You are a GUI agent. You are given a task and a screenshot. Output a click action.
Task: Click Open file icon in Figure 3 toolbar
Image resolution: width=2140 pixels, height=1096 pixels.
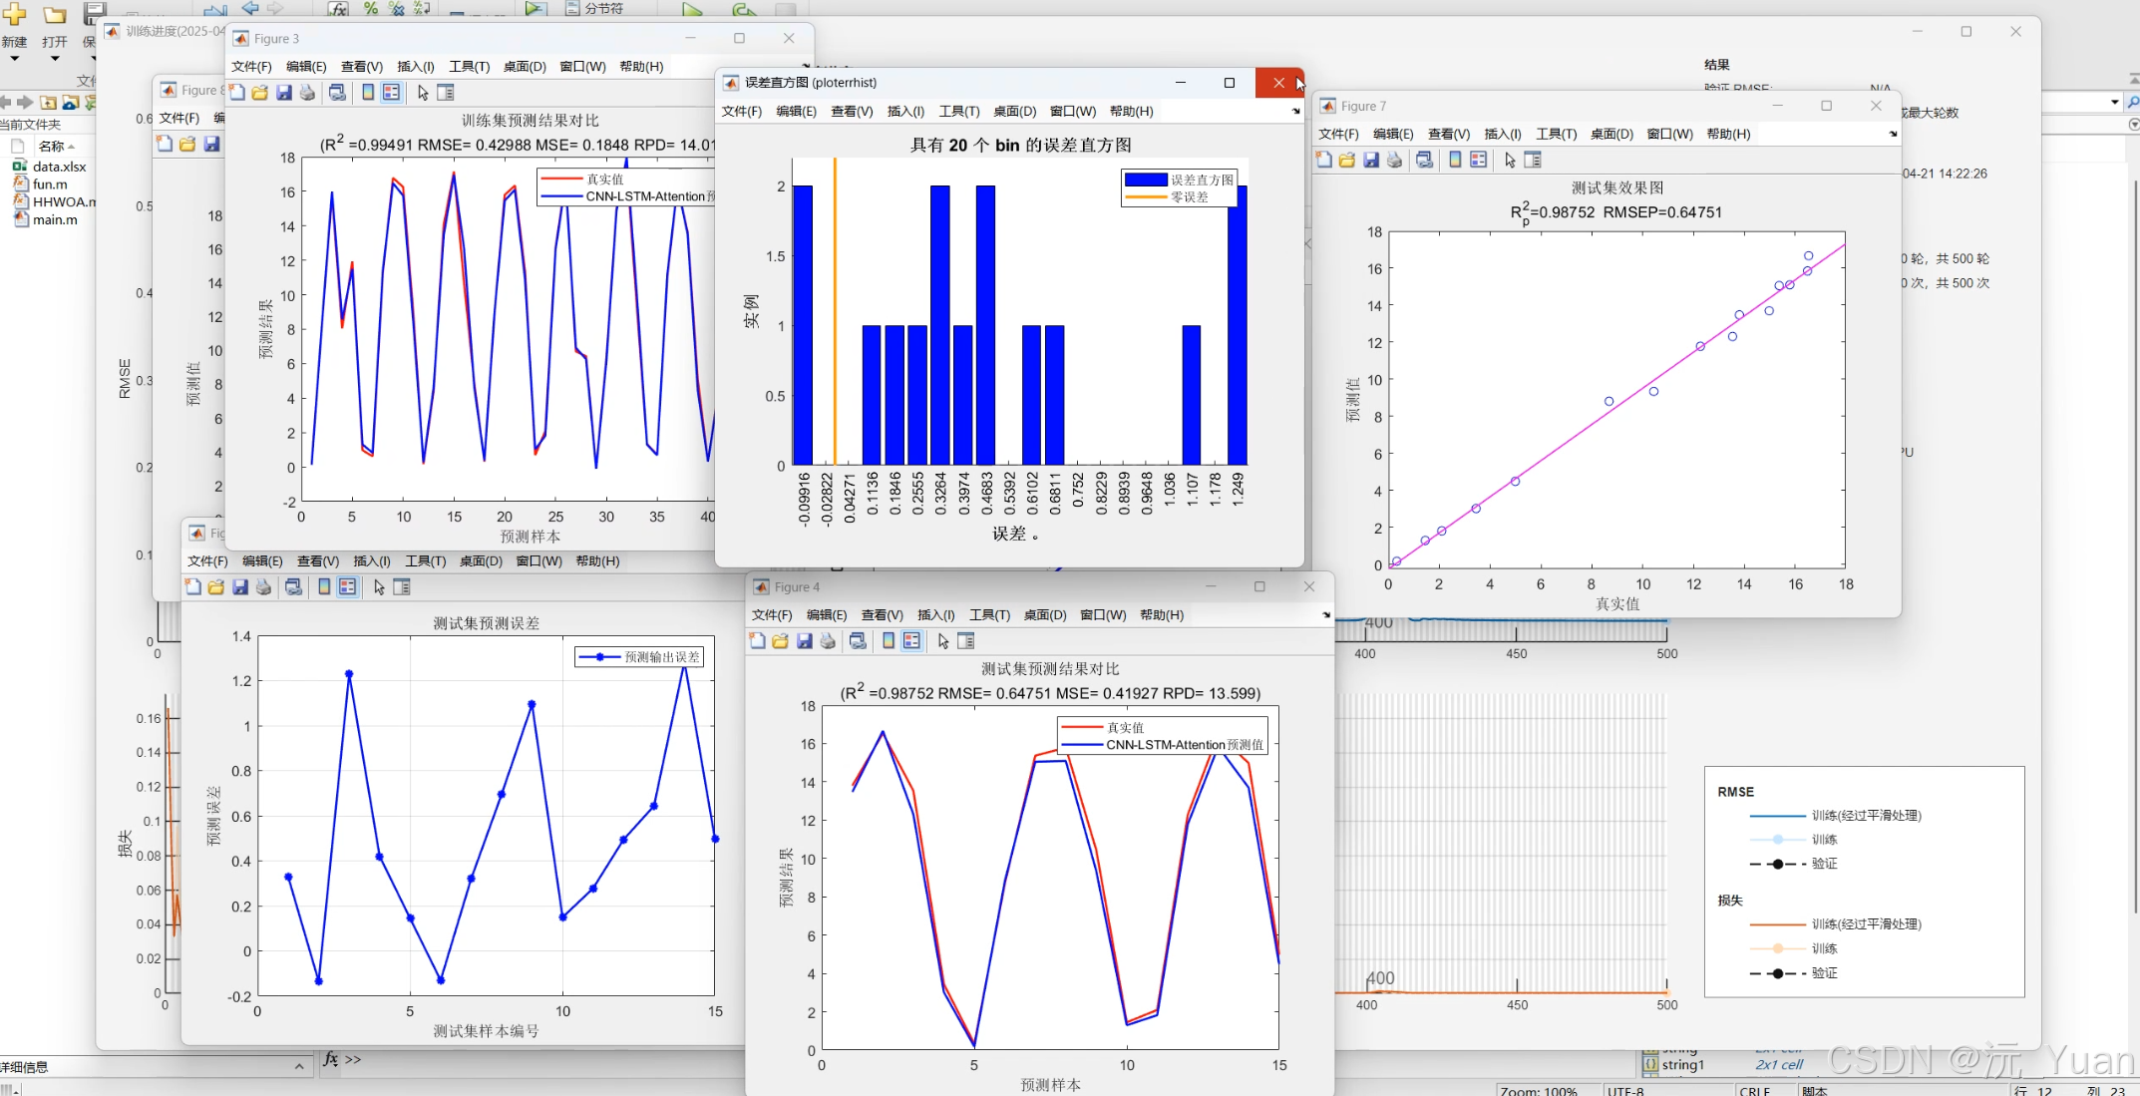[259, 93]
